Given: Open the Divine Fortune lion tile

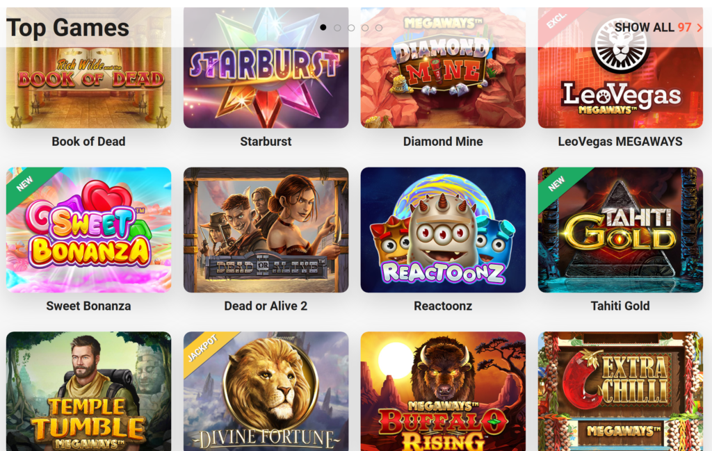Looking at the screenshot, I should click(266, 391).
